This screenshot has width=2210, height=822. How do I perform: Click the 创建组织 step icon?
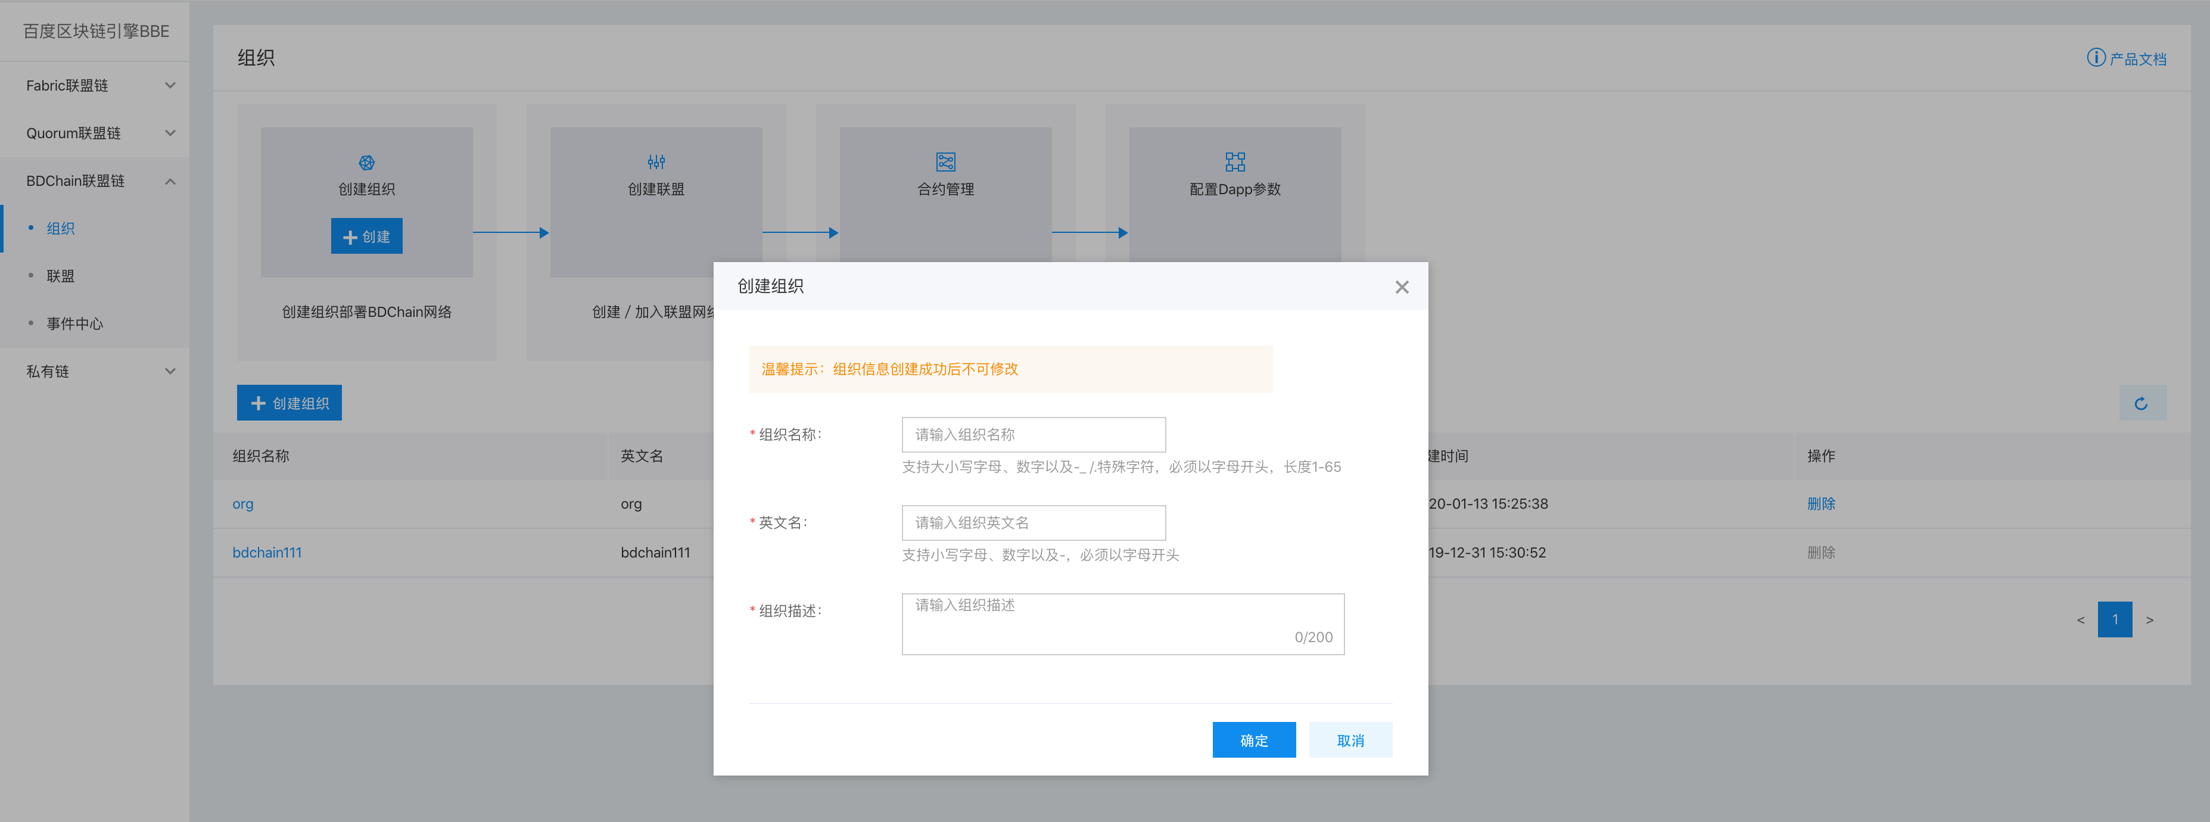click(366, 162)
